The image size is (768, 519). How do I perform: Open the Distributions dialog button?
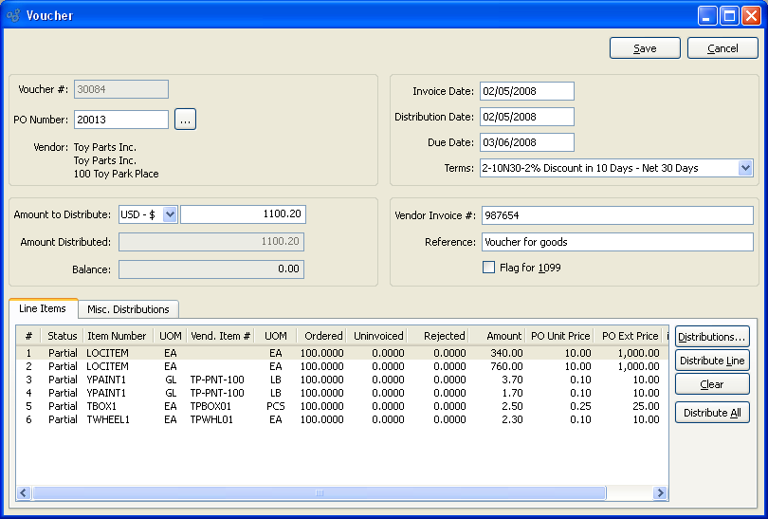(711, 337)
